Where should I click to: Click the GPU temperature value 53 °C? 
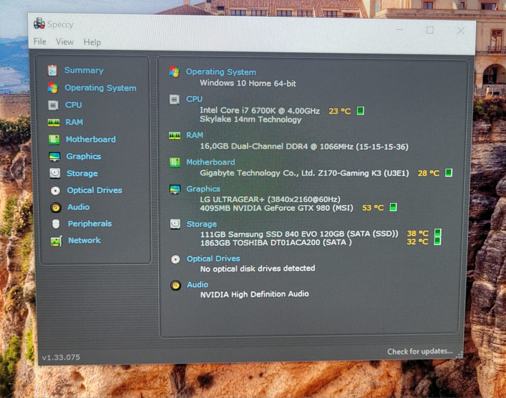[x=373, y=208]
